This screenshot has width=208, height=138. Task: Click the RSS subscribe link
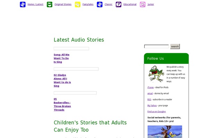tap(149, 100)
